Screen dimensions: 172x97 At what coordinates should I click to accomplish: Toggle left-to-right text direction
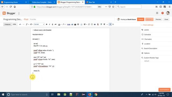110,25
